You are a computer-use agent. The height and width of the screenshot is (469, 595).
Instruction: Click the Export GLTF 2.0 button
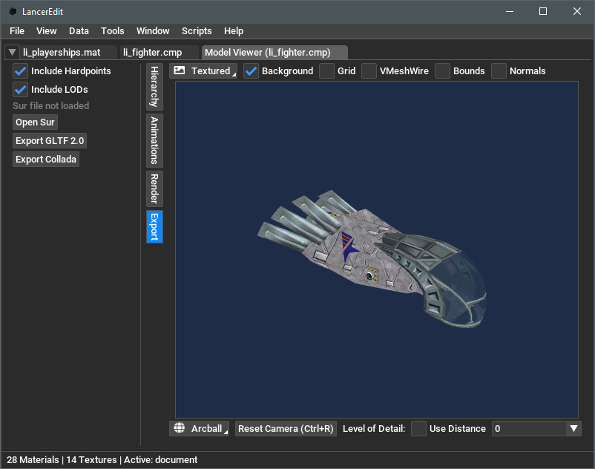pos(49,140)
